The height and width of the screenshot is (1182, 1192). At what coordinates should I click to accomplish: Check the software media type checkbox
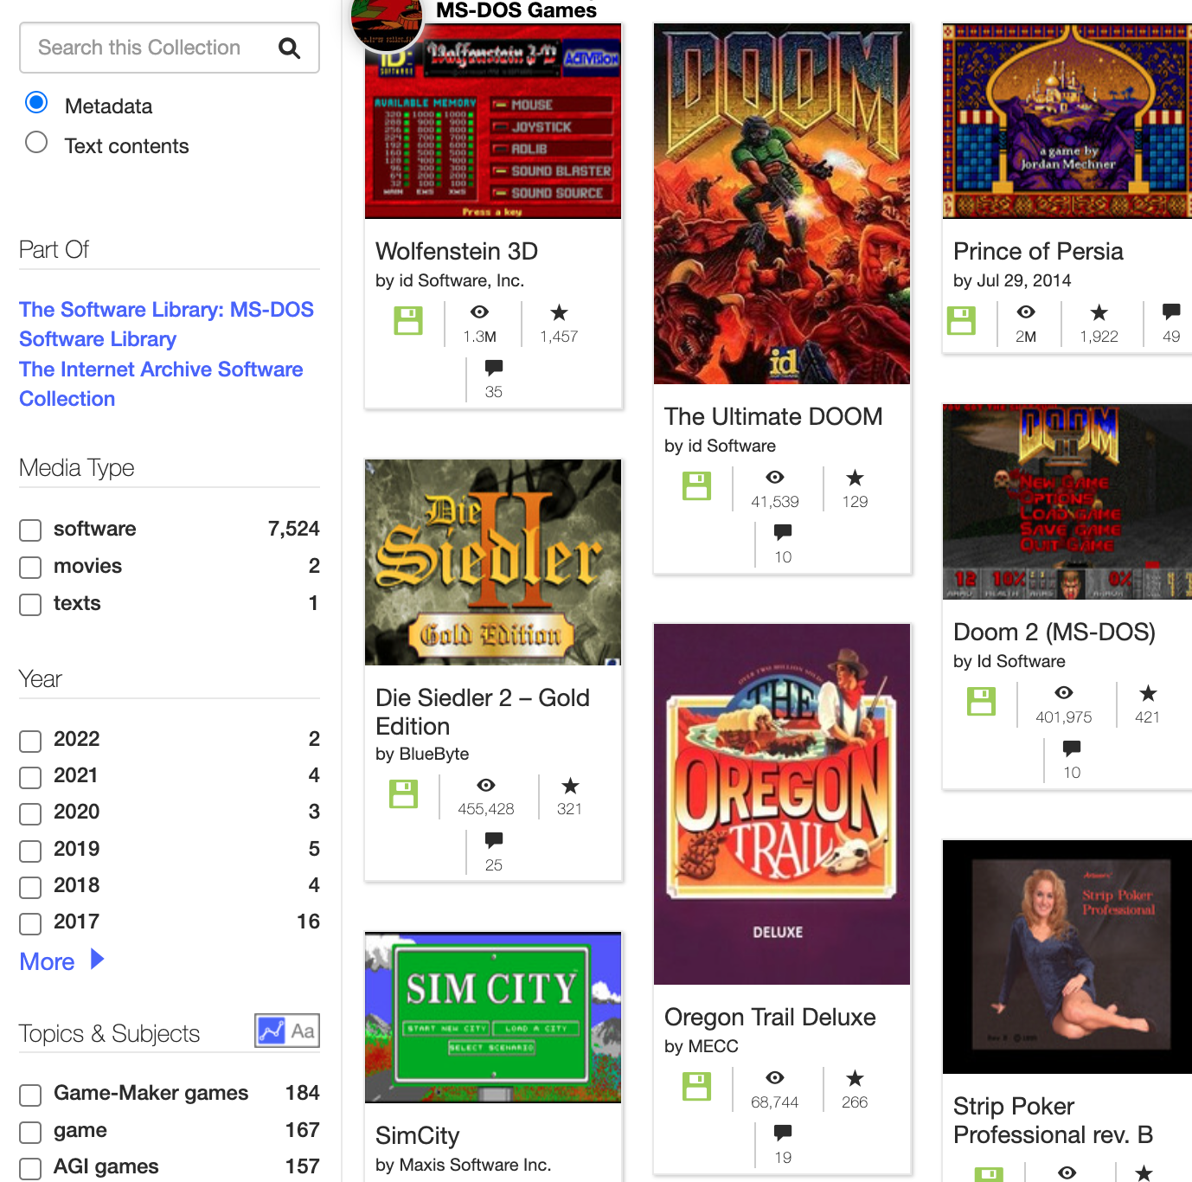[x=30, y=530]
